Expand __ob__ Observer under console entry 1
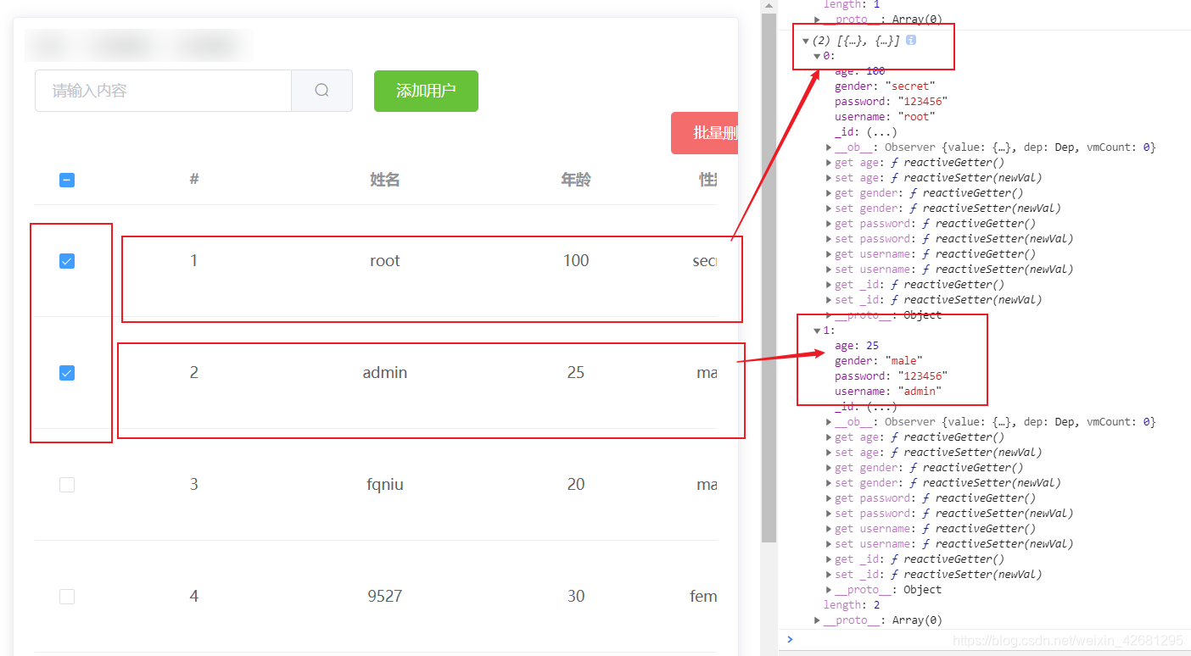The width and height of the screenshot is (1191, 656). [829, 422]
